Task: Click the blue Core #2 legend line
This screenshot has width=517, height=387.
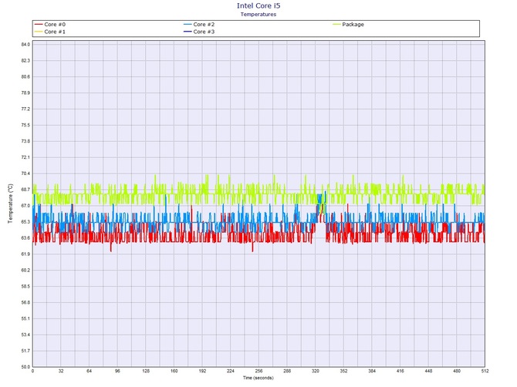Action: [186, 25]
